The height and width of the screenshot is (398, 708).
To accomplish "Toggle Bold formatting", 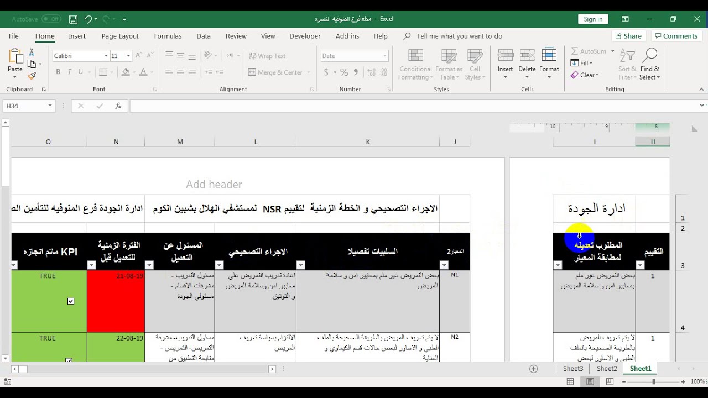I will point(58,72).
